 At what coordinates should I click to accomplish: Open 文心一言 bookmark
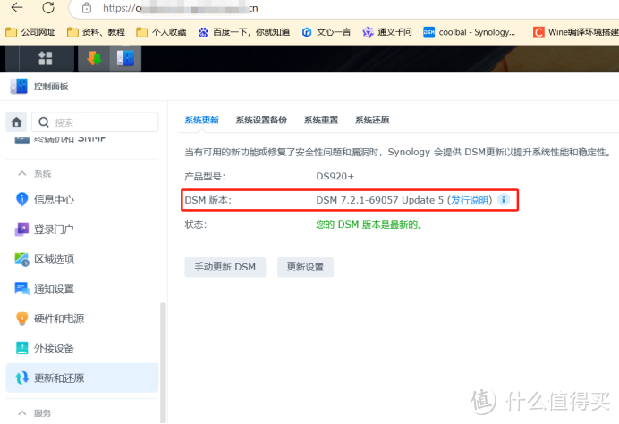click(x=326, y=32)
